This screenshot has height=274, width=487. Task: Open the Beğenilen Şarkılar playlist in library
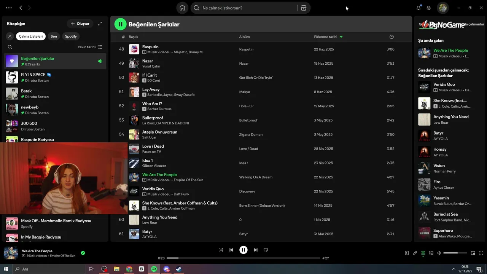55,61
